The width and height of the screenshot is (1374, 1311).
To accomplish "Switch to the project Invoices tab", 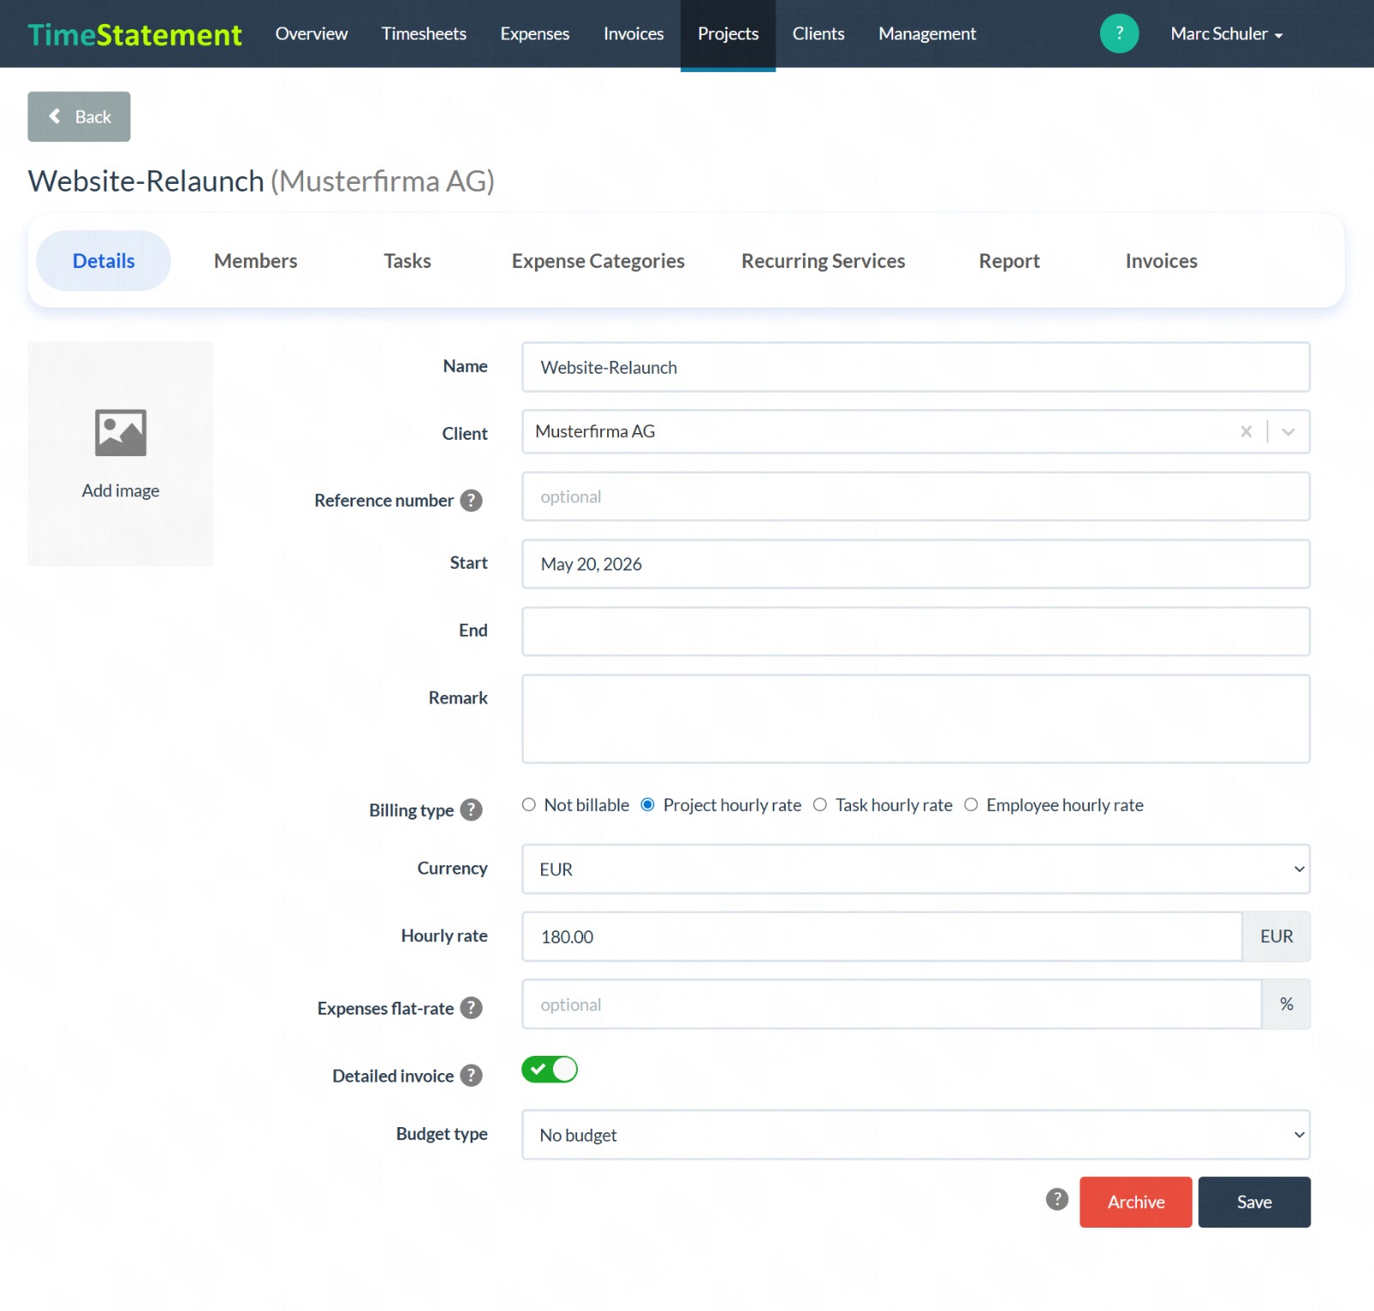I will pyautogui.click(x=1161, y=260).
